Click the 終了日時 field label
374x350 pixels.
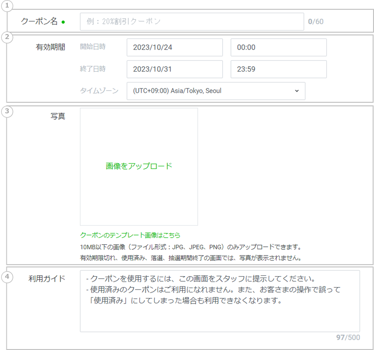click(93, 69)
